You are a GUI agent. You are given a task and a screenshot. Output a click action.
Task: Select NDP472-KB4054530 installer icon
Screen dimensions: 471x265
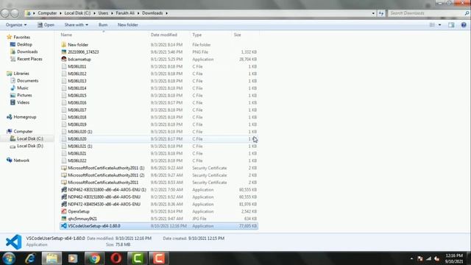64,204
